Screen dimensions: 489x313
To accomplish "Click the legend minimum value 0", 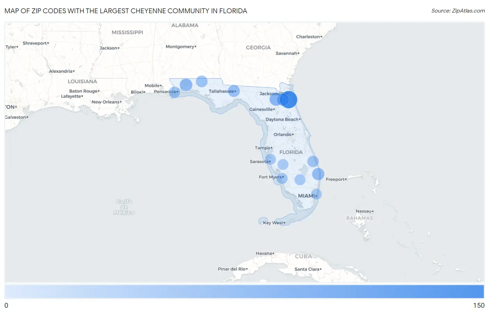I will (6, 305).
